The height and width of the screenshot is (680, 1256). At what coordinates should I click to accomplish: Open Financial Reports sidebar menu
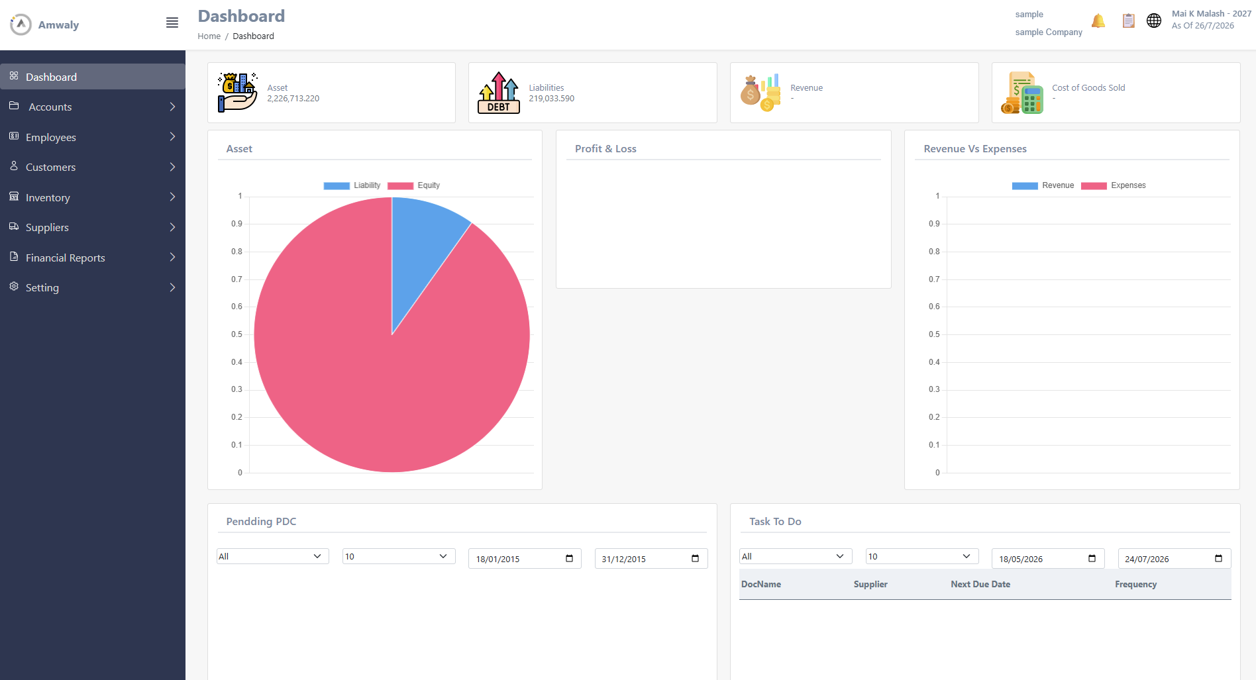pyautogui.click(x=93, y=258)
